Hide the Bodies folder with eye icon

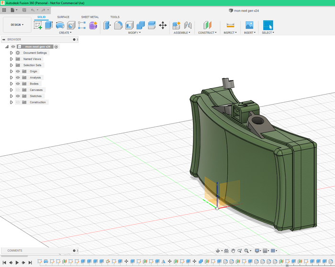tap(18, 84)
